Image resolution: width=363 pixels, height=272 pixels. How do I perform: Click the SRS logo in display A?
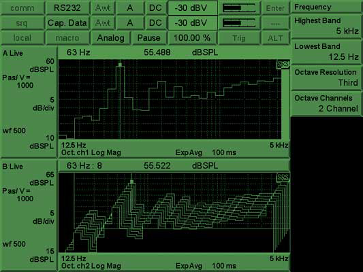tap(283, 64)
